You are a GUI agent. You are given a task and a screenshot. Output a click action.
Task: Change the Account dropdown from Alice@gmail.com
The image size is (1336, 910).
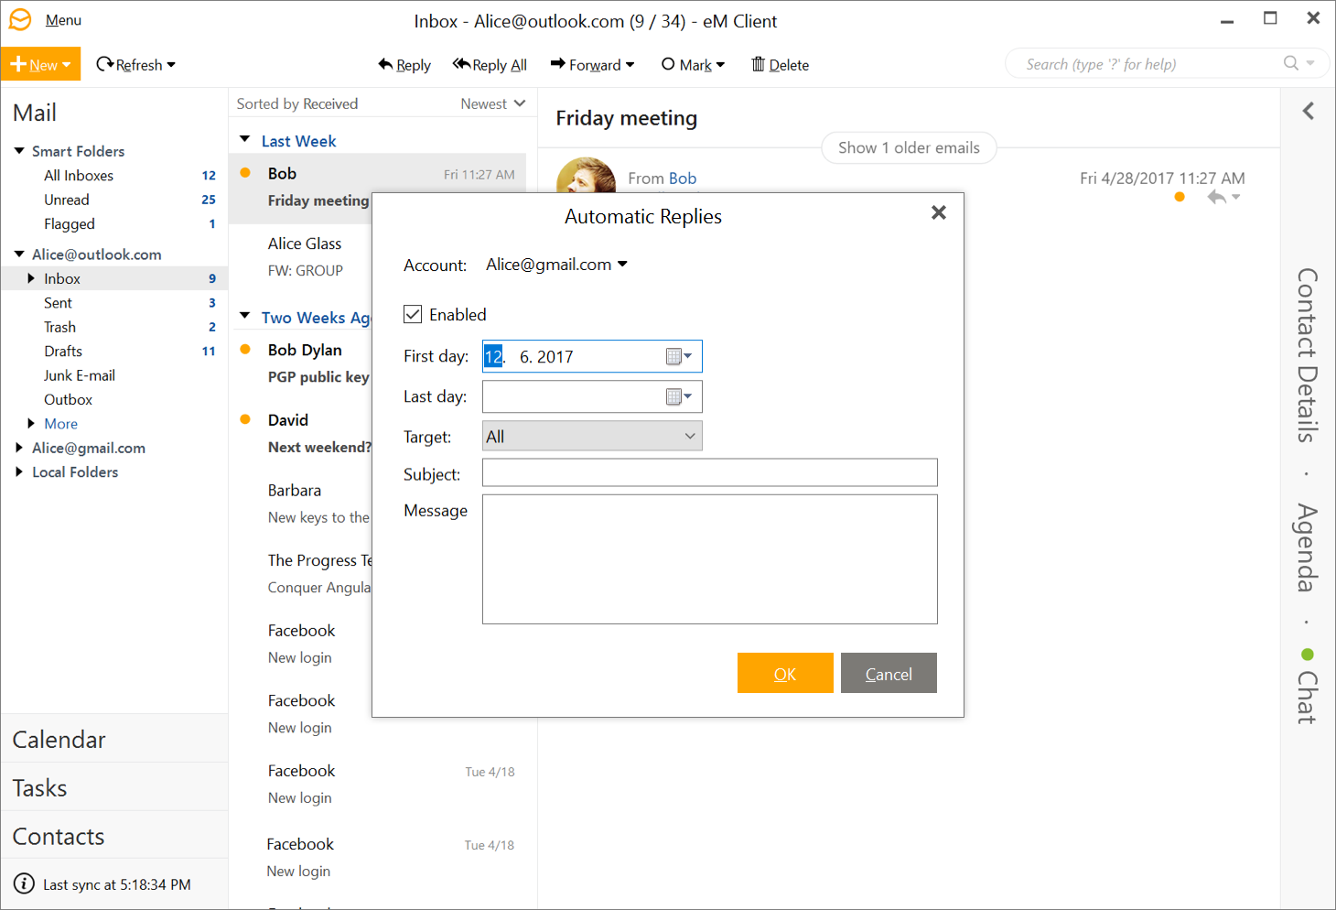[x=556, y=265]
